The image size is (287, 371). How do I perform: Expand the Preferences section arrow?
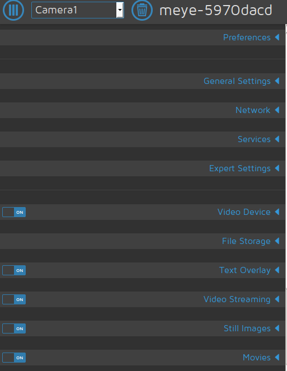(277, 37)
